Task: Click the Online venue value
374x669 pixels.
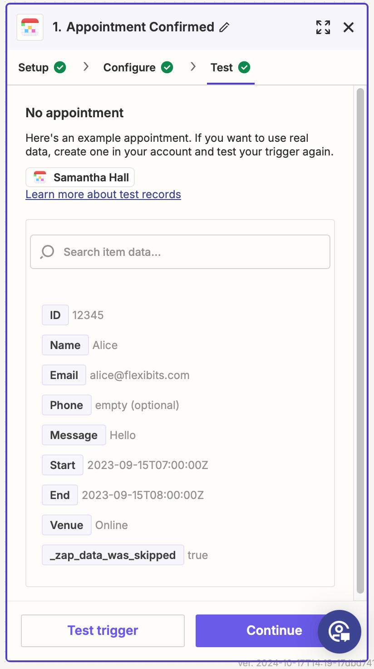Action: pos(112,525)
